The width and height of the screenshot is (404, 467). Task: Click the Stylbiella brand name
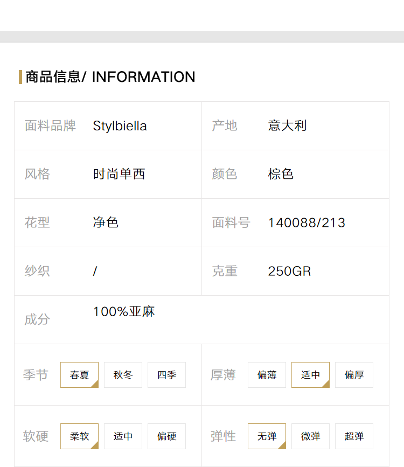pyautogui.click(x=120, y=126)
